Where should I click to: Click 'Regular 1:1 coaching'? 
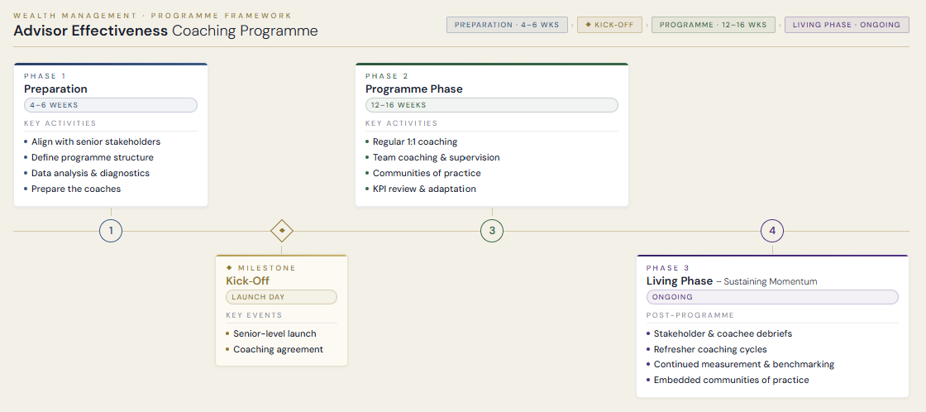(415, 141)
